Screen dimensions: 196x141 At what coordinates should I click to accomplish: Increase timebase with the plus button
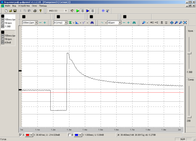click(45, 22)
